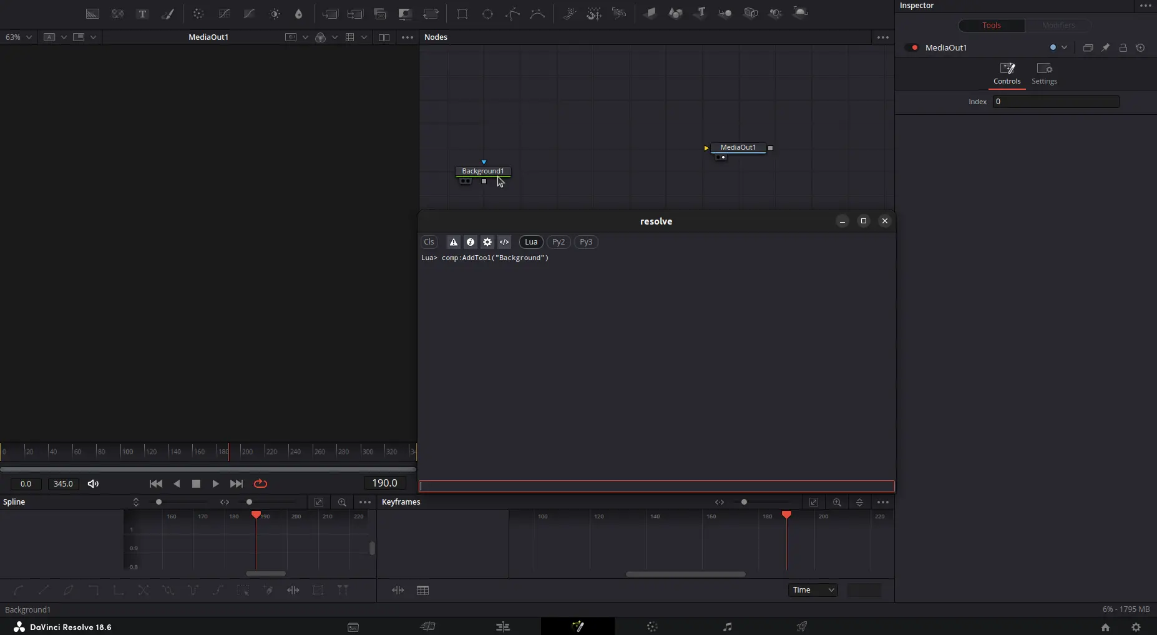Adjust the Keyframes zoom slider
Screen dimensions: 1157x635
(x=744, y=502)
